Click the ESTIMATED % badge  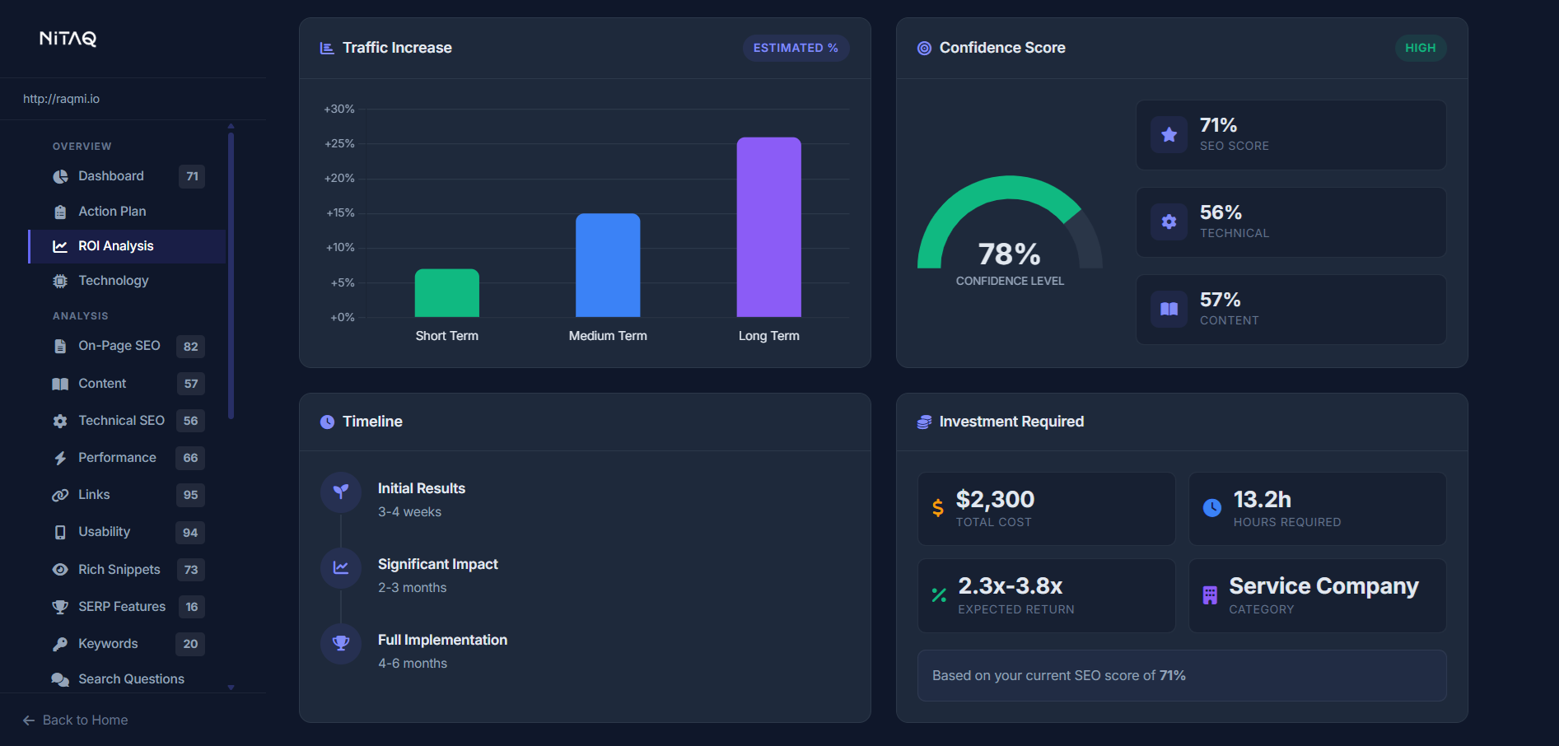click(x=796, y=48)
